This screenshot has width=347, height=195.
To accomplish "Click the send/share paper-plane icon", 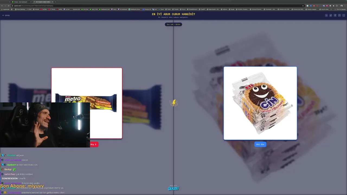I will pos(335,15).
